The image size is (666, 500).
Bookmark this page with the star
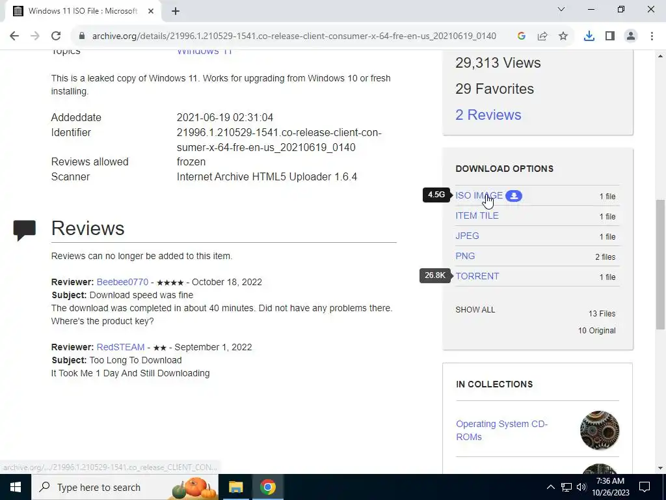[x=563, y=36]
